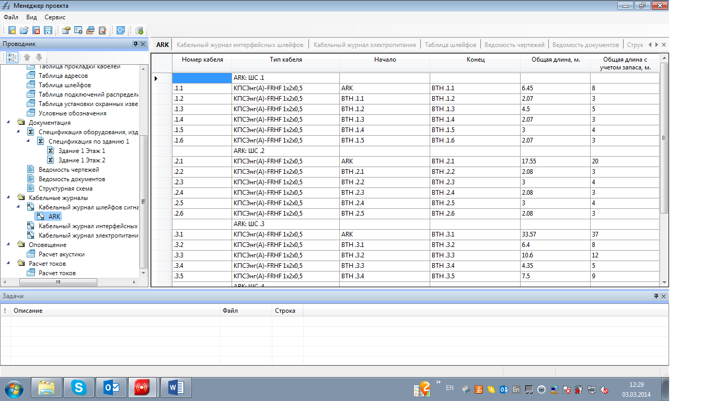This screenshot has height=401, width=714.
Task: Open Skype from the taskbar
Action: 79,387
